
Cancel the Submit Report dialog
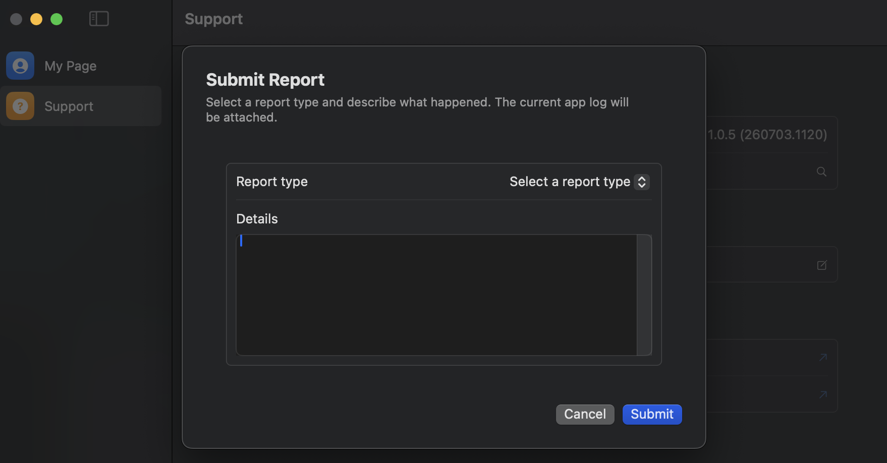click(585, 414)
